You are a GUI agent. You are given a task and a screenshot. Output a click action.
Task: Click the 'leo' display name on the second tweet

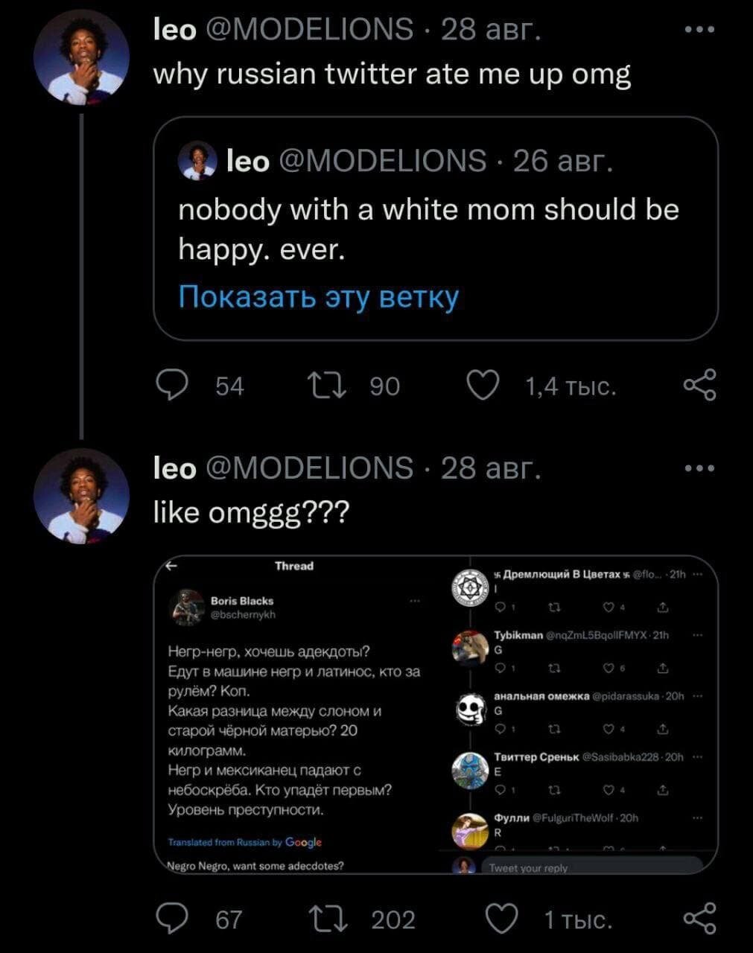pos(174,468)
